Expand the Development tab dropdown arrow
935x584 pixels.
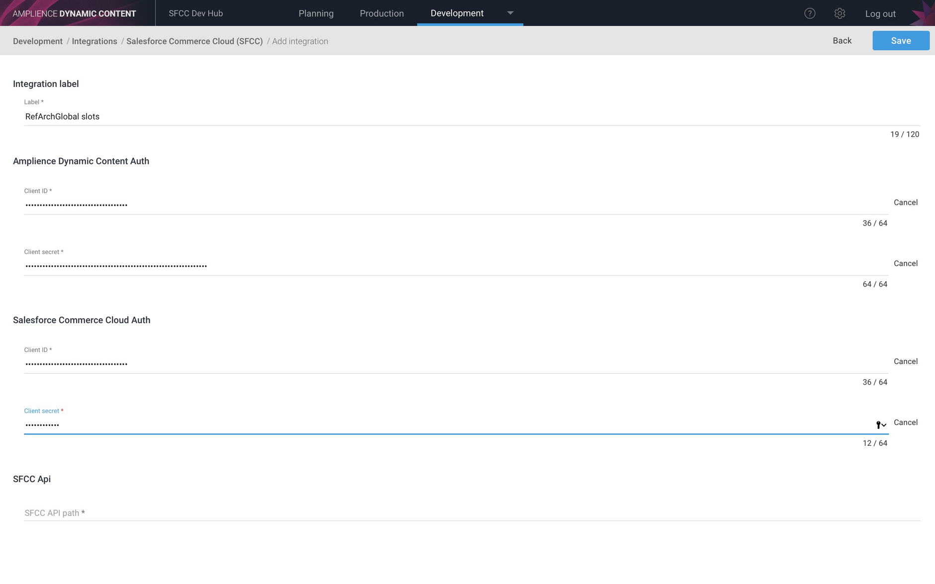click(x=510, y=13)
